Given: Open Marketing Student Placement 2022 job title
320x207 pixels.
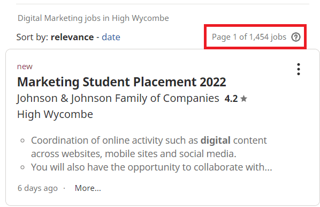Looking at the screenshot, I should [x=121, y=82].
